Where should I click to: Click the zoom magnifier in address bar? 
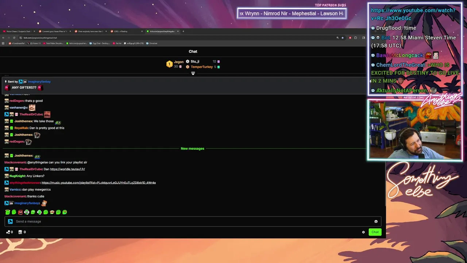click(337, 38)
